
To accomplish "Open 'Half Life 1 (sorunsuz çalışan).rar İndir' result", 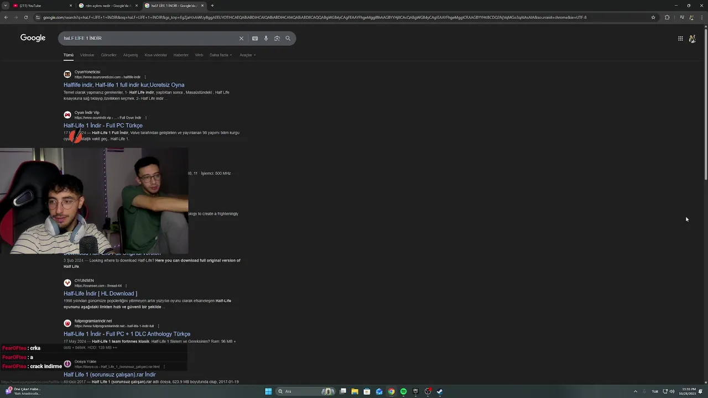I will click(110, 375).
